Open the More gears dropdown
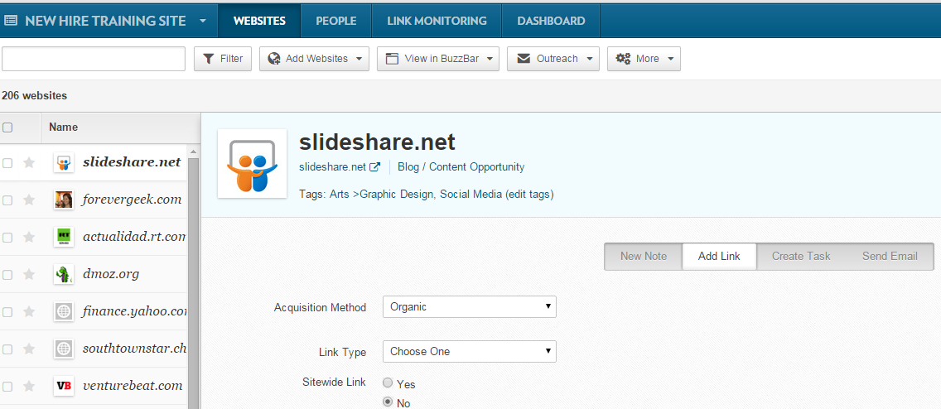This screenshot has width=941, height=409. click(644, 59)
